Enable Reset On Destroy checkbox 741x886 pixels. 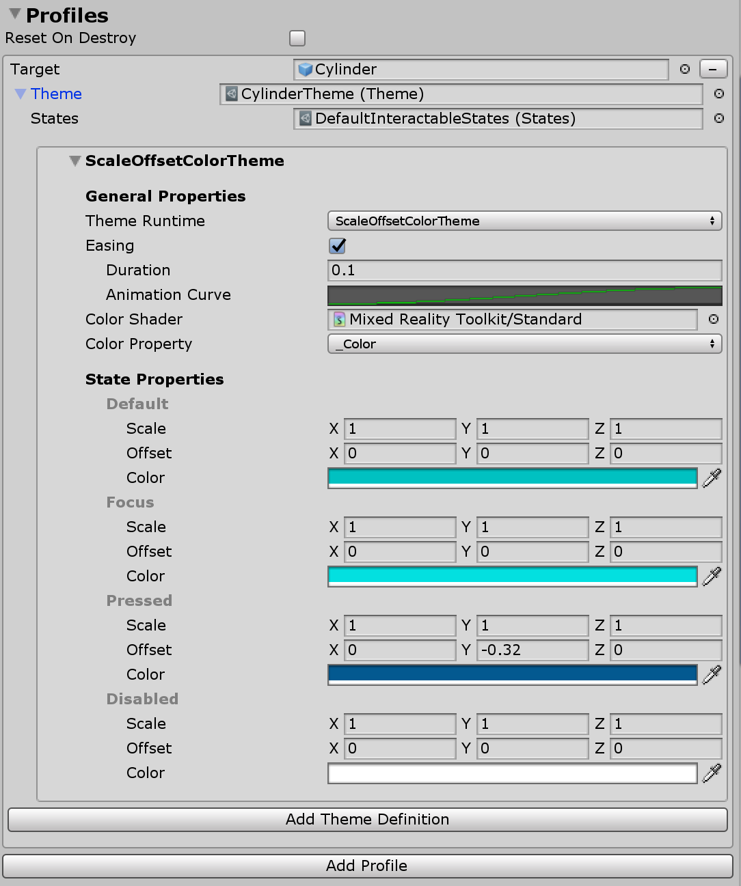(x=297, y=38)
